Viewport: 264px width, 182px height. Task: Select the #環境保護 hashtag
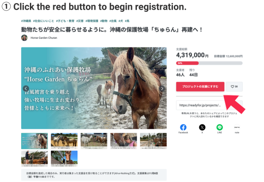(x=92, y=21)
